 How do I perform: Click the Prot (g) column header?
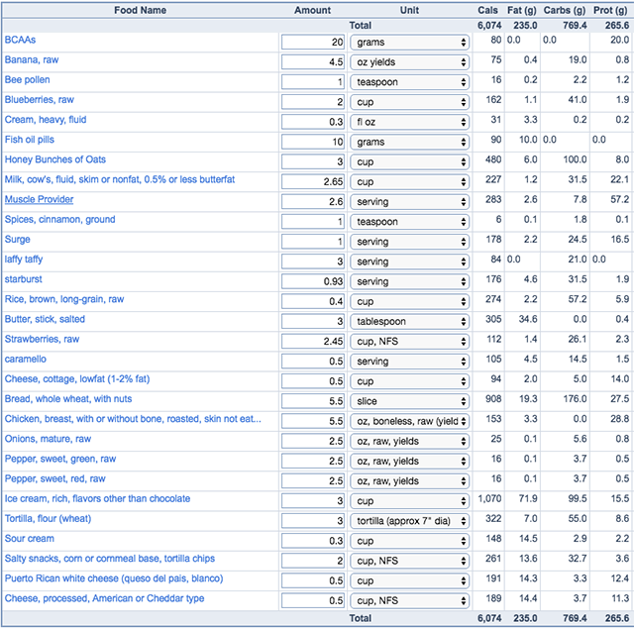tap(610, 10)
